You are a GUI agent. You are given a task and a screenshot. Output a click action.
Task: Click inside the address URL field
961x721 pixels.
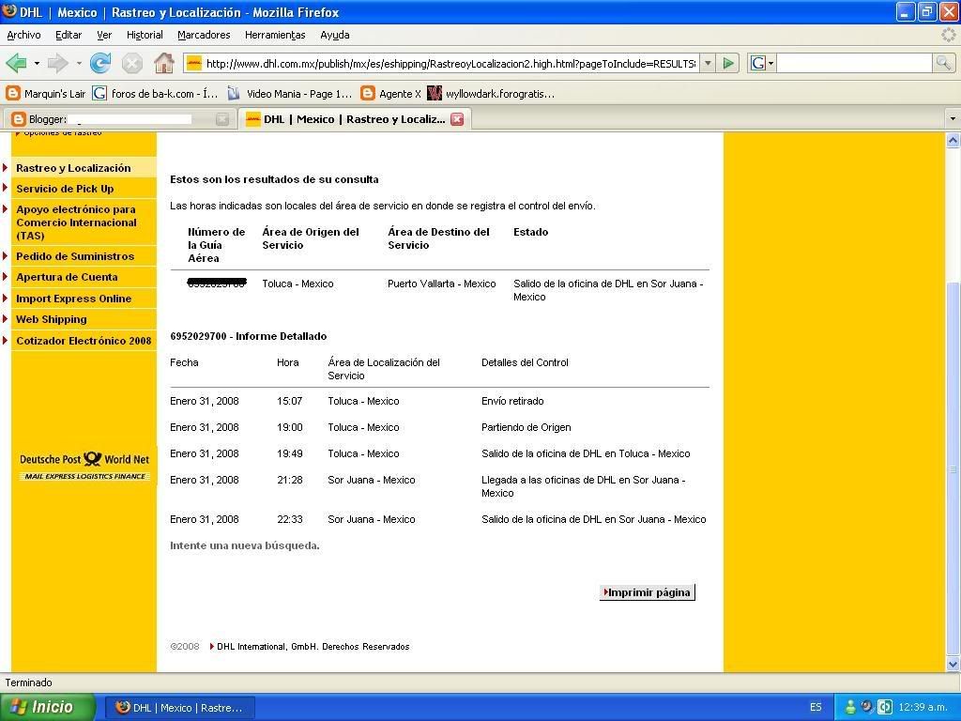point(449,63)
